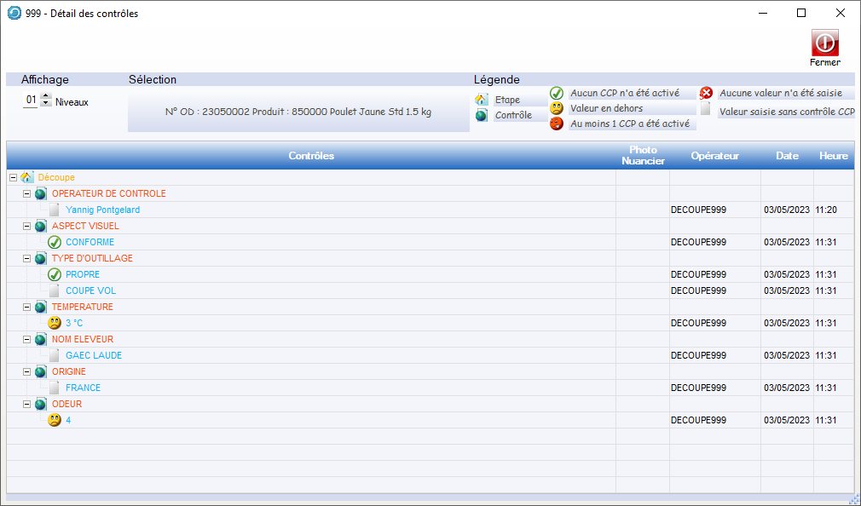Click the document icon beside GAEC LAUDE

[55, 355]
